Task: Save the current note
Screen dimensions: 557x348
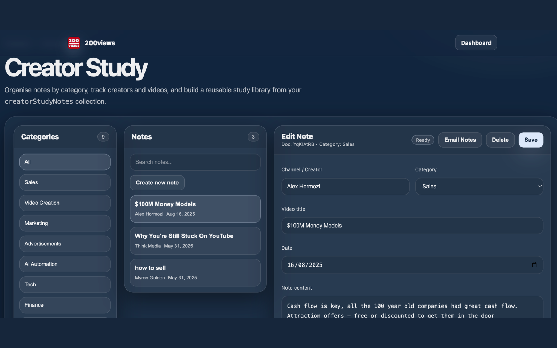Action: click(x=531, y=140)
